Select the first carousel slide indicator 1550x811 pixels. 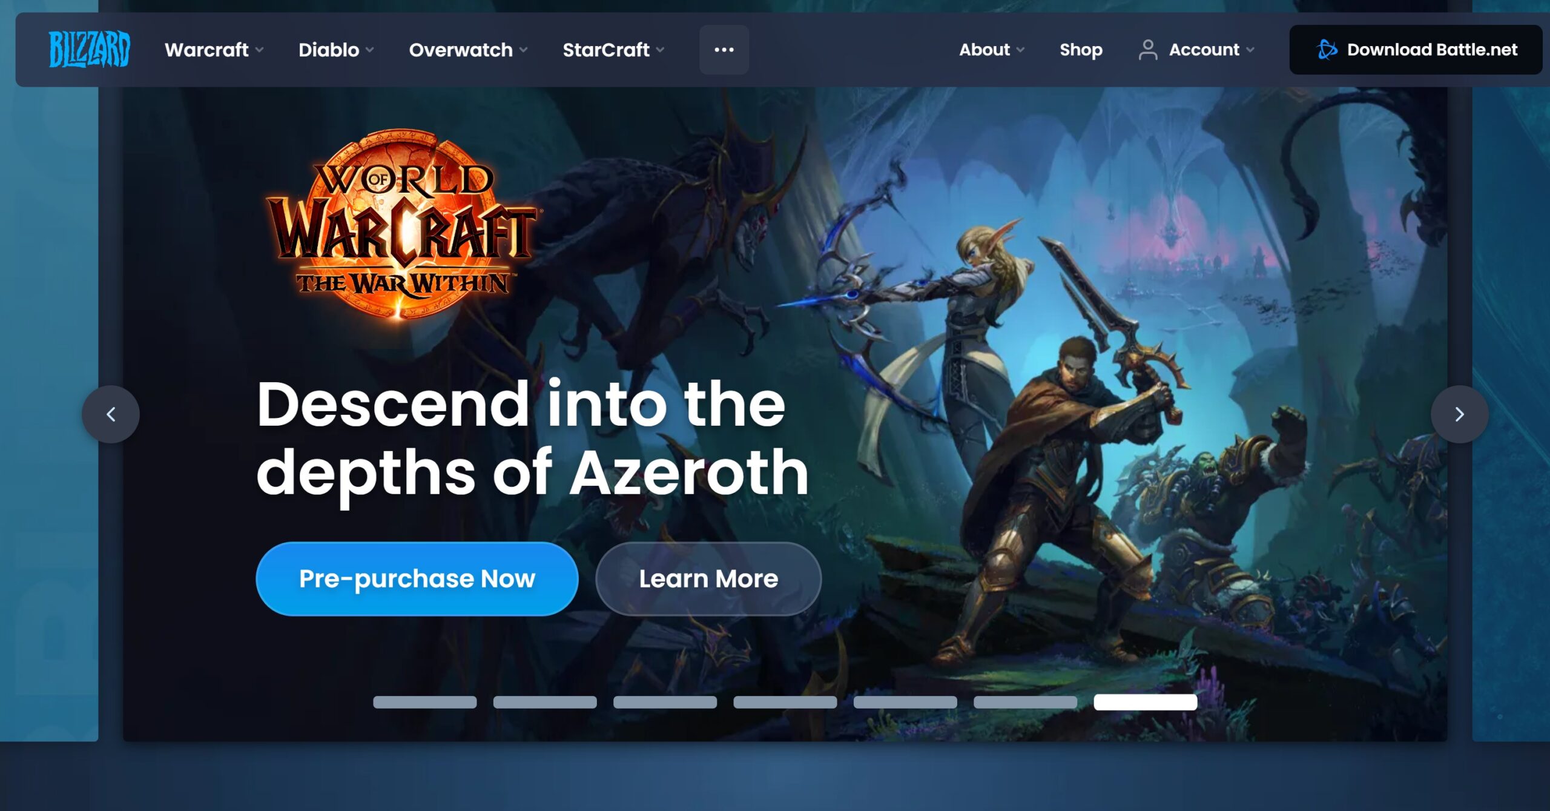(425, 702)
